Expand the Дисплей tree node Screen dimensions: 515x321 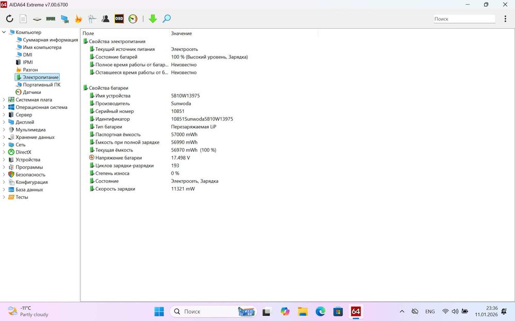pyautogui.click(x=4, y=122)
